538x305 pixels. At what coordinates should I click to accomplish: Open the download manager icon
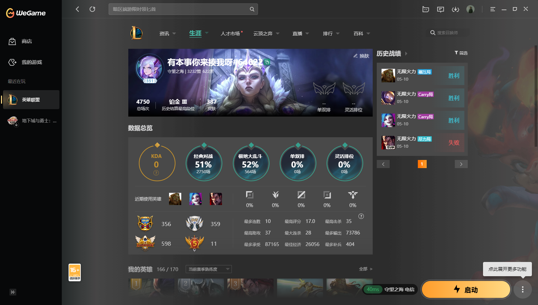pos(456,9)
